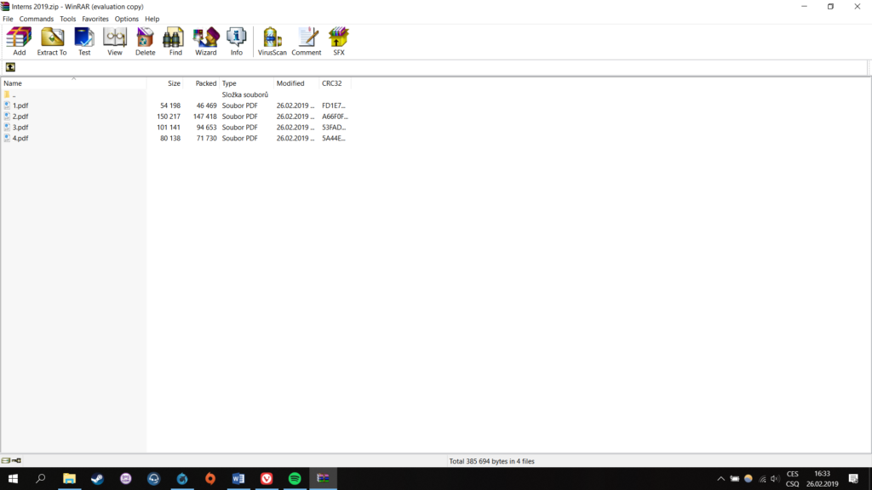Click the 1.pdf PDF file icon

pos(7,105)
